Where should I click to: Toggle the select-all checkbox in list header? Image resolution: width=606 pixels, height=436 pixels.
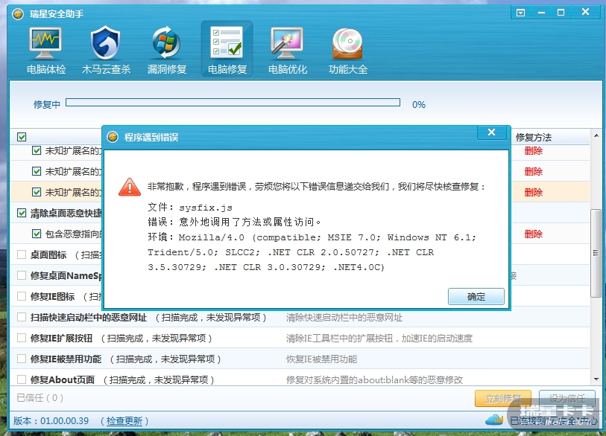tap(22, 137)
